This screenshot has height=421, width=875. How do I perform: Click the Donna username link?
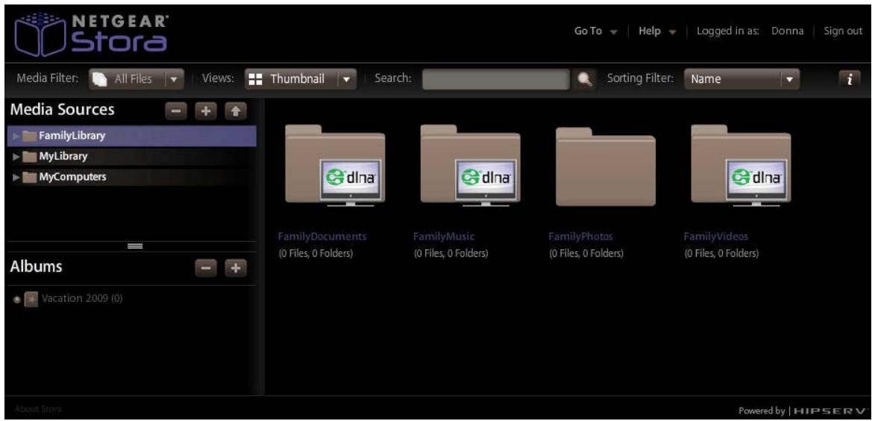788,31
